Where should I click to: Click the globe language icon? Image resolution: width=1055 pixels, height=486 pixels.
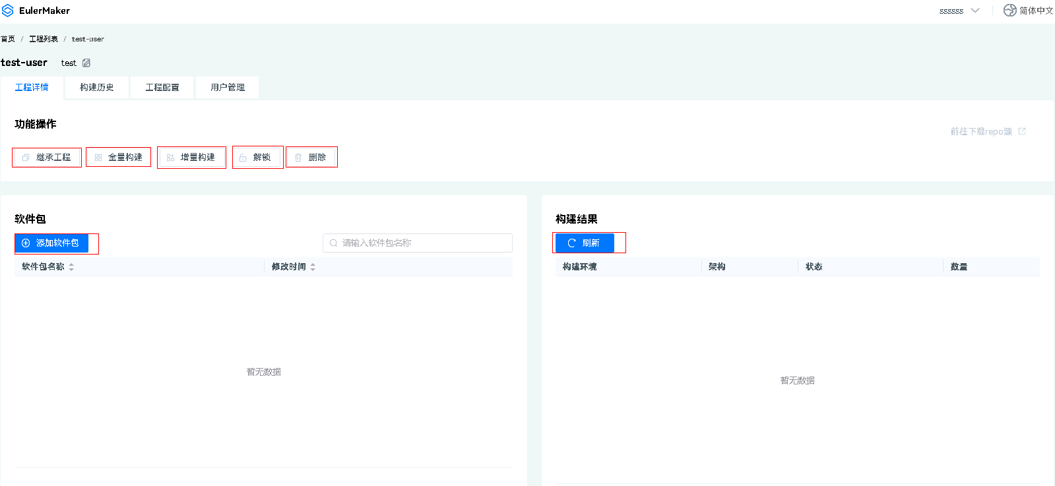(x=1009, y=11)
